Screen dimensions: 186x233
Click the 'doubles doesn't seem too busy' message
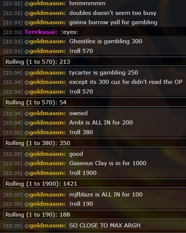point(113,13)
